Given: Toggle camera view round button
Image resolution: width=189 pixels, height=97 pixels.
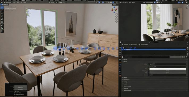Looking at the screenshot, I should 116,19.
